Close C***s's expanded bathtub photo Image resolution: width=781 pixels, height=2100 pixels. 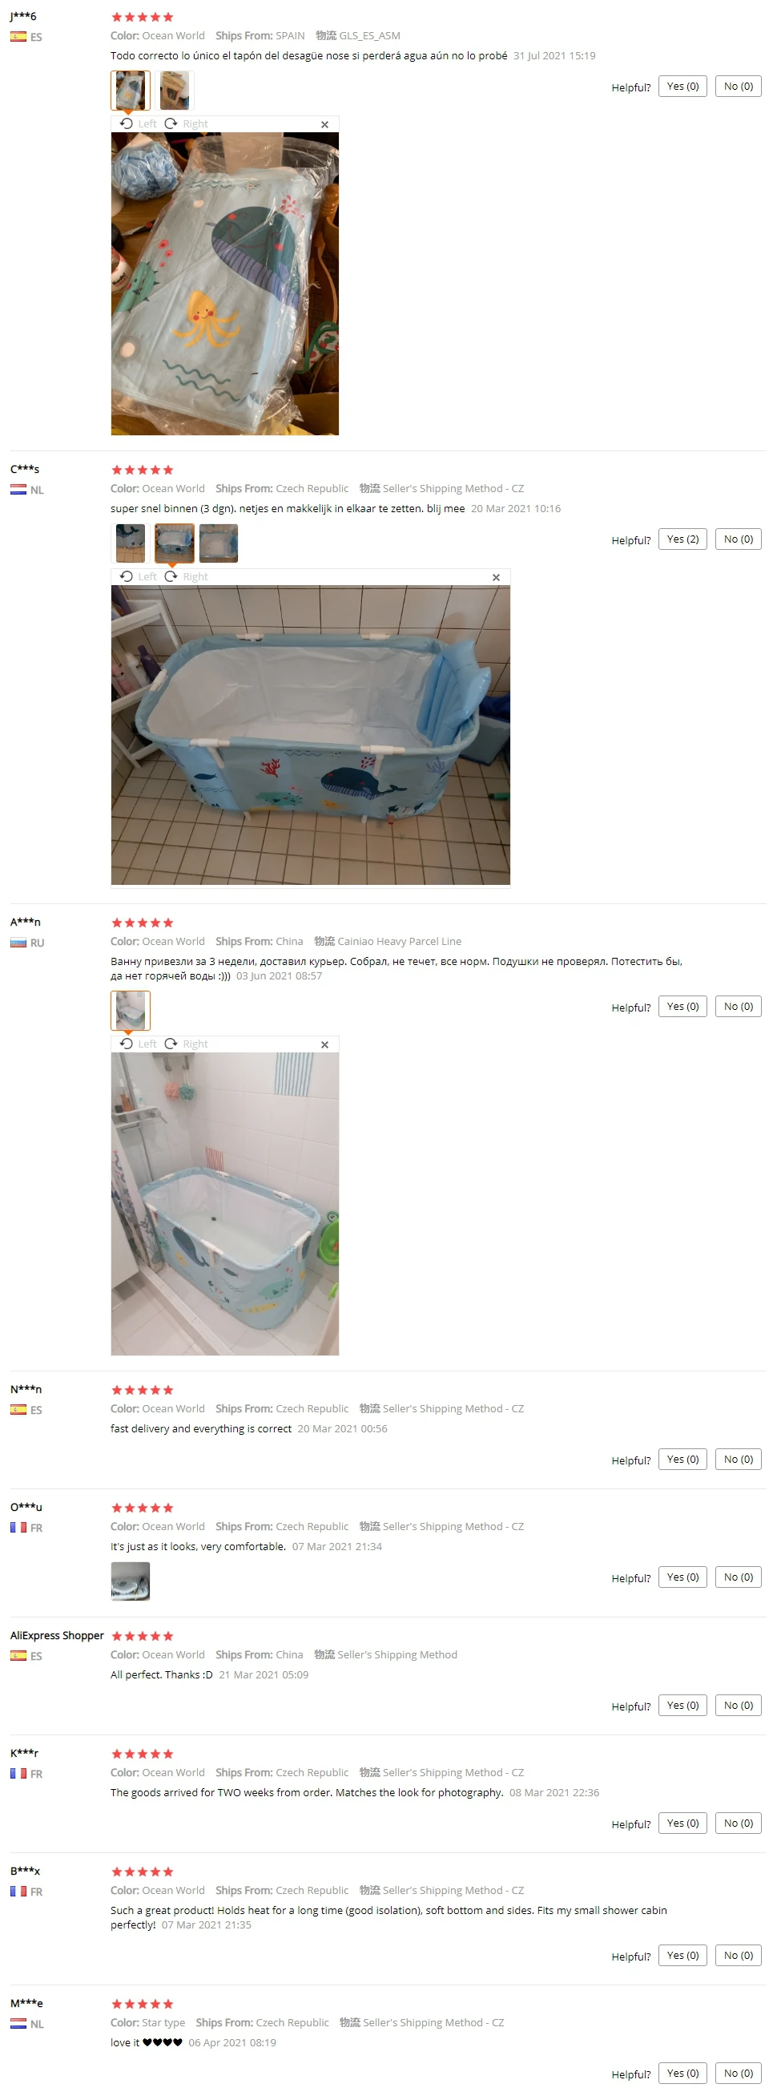point(496,578)
